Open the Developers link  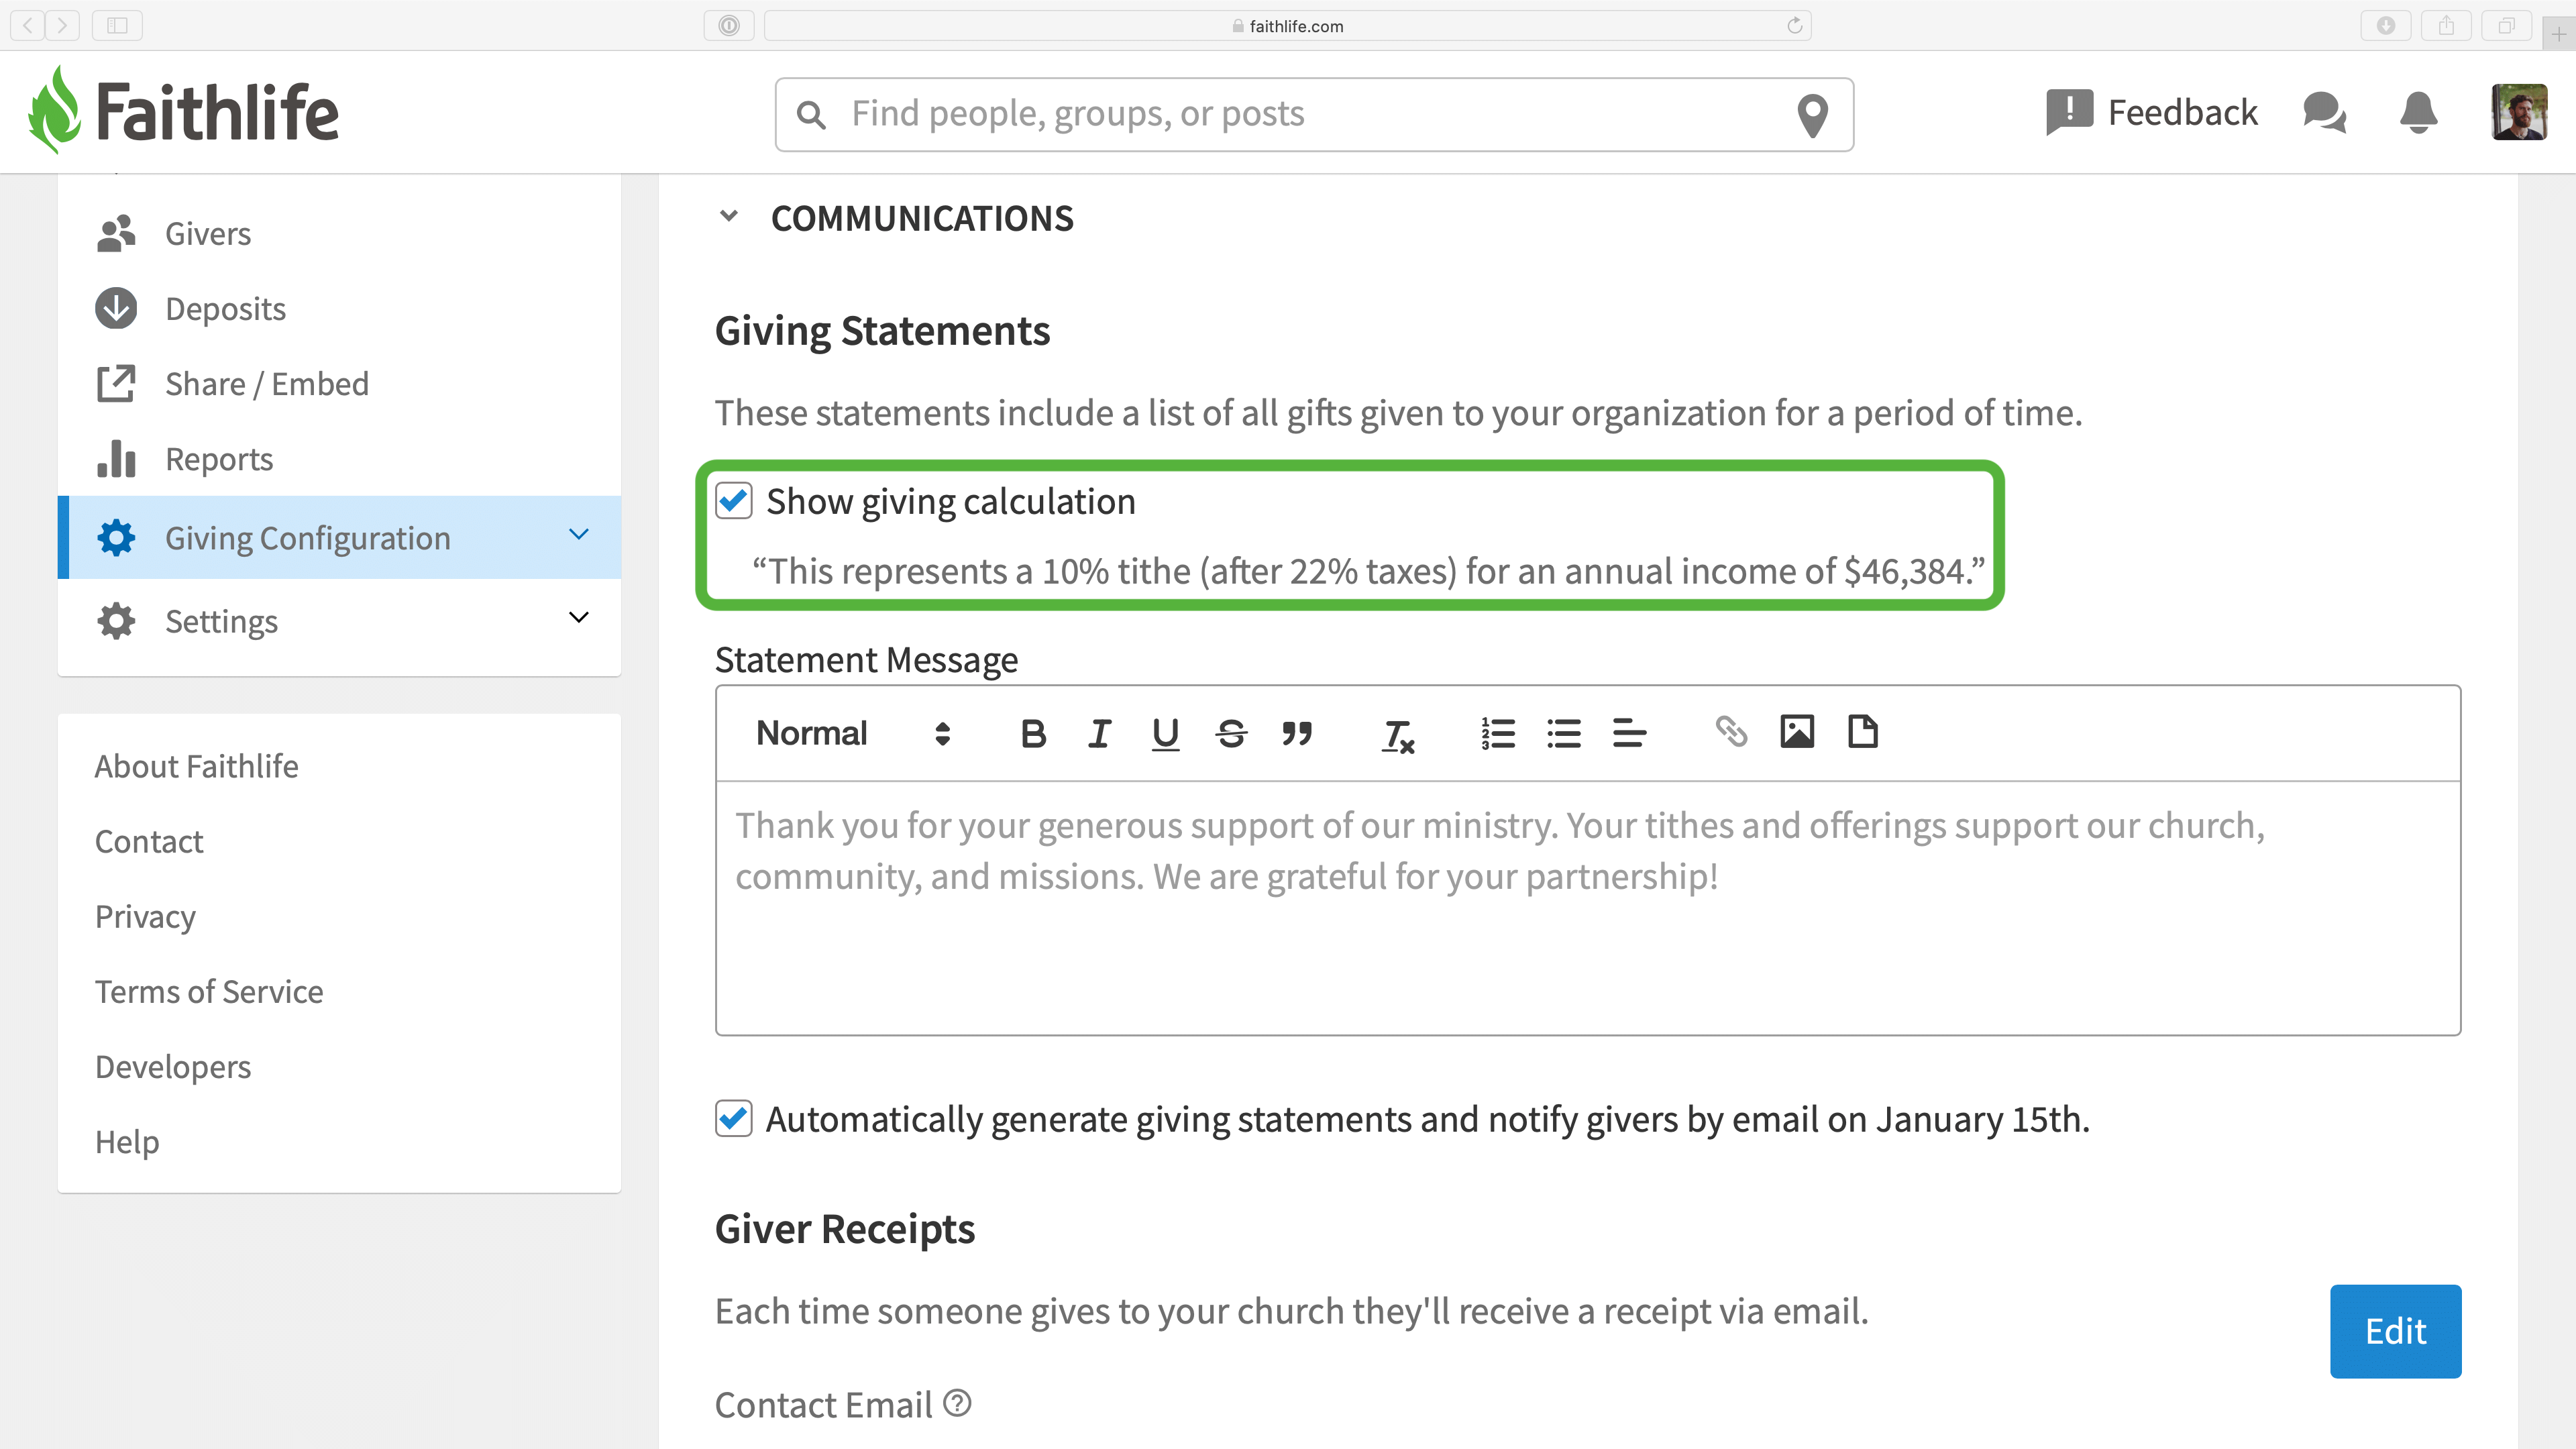point(173,1066)
